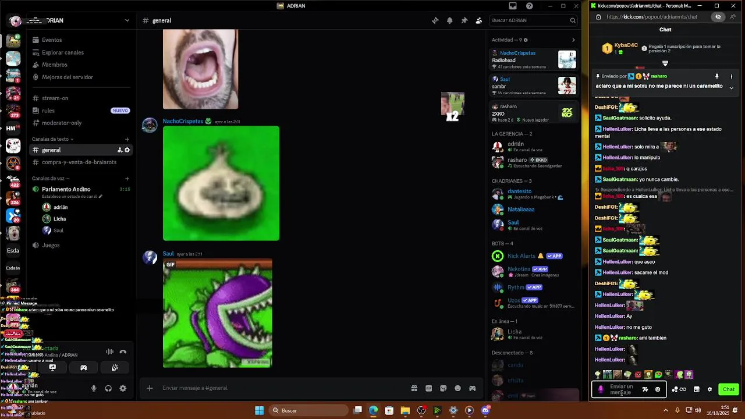Screen dimensions: 745x419
Task: Select the Juegos voice channel
Action: (80, 245)
